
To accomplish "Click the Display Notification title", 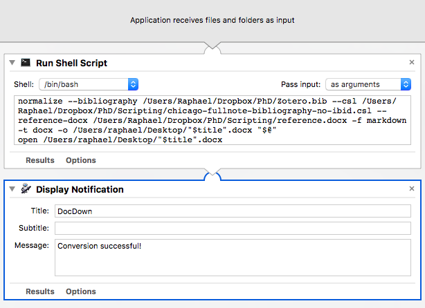I will coord(80,189).
